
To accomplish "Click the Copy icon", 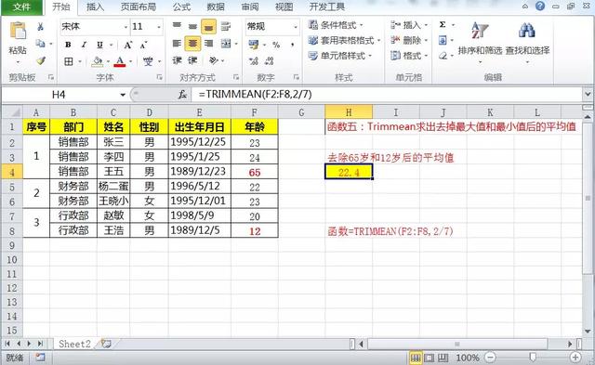I will click(41, 44).
